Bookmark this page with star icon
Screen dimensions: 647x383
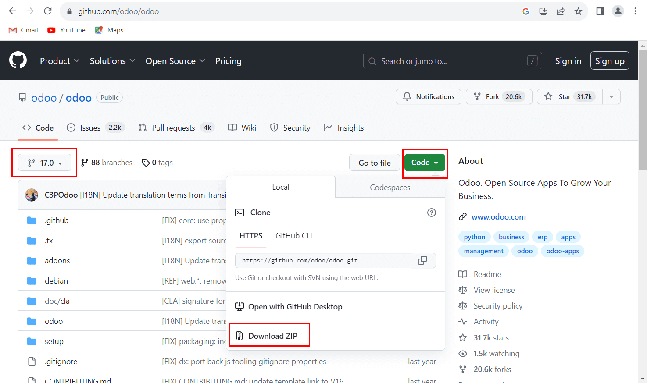(578, 11)
